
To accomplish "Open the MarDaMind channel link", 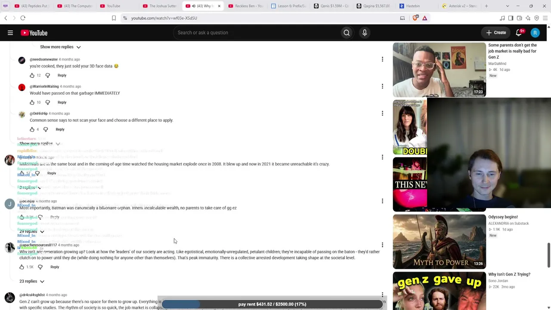I will pyautogui.click(x=497, y=64).
